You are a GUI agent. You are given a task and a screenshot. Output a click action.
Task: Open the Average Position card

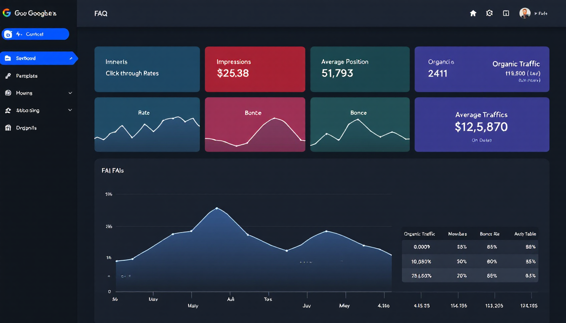[360, 69]
